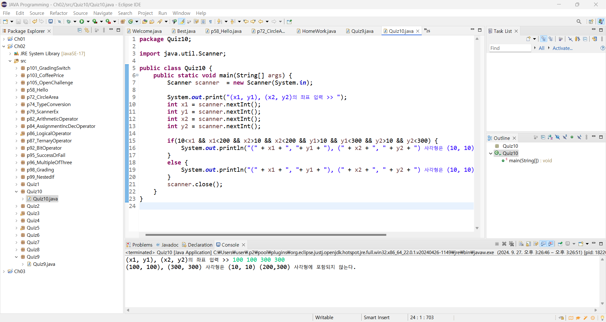Click Save All icon in main toolbar

[x=26, y=21]
